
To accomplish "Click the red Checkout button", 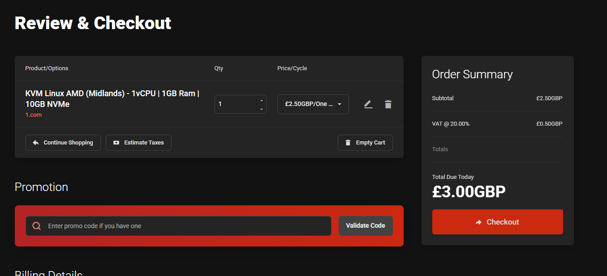I will pyautogui.click(x=497, y=222).
